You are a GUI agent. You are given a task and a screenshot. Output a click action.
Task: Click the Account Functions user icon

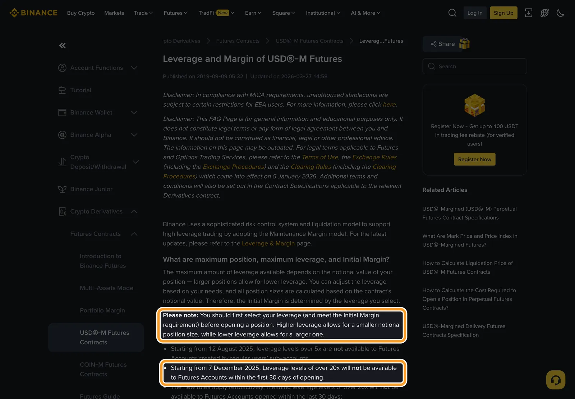tap(62, 68)
